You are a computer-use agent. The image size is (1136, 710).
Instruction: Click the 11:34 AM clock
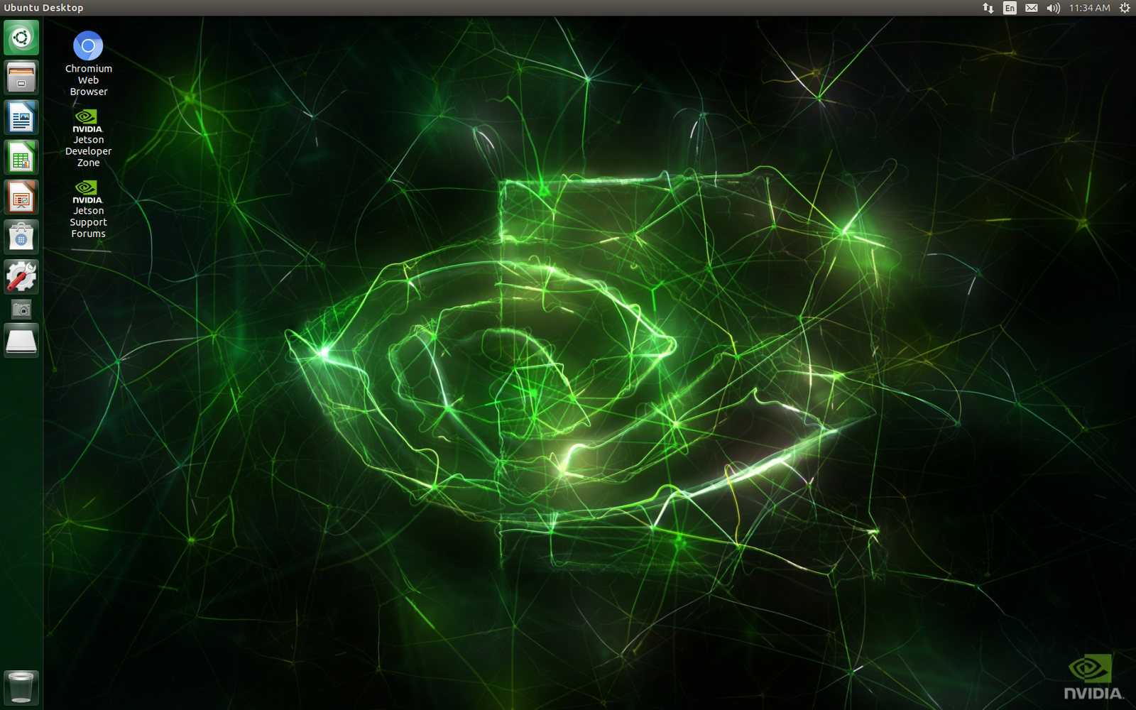(x=1089, y=8)
